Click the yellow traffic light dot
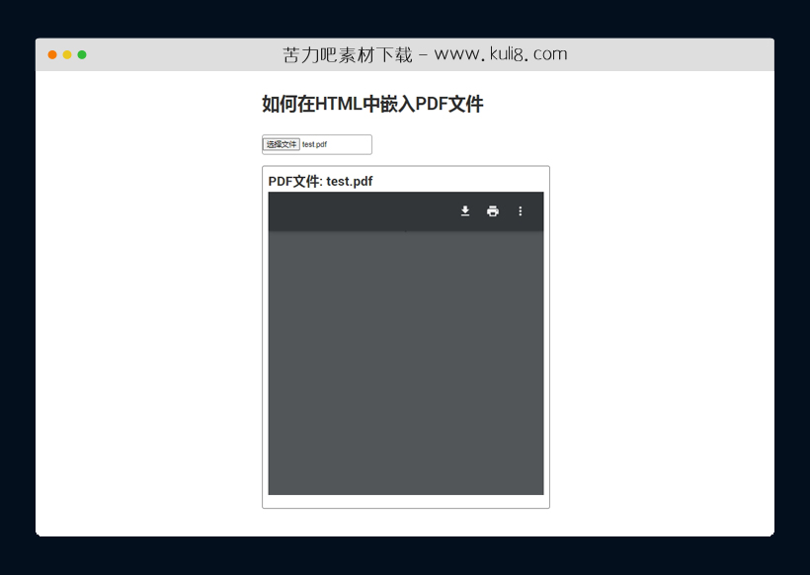Viewport: 810px width, 575px height. pyautogui.click(x=67, y=55)
